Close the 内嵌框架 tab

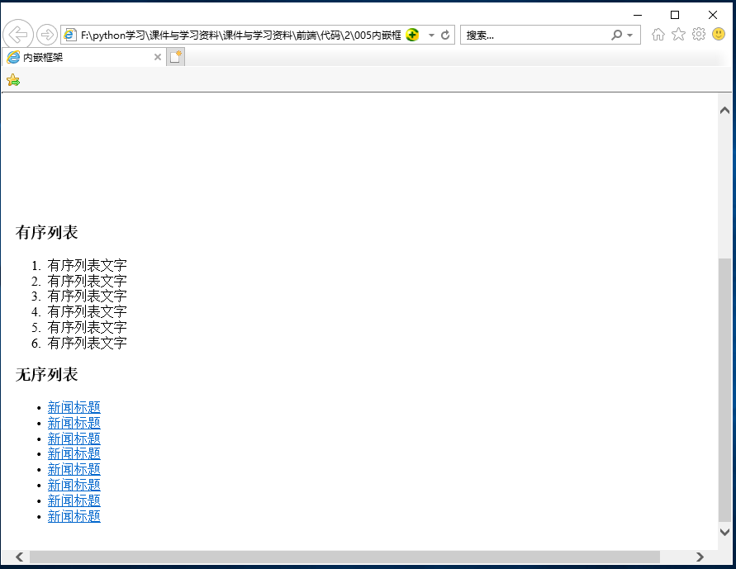pyautogui.click(x=158, y=57)
